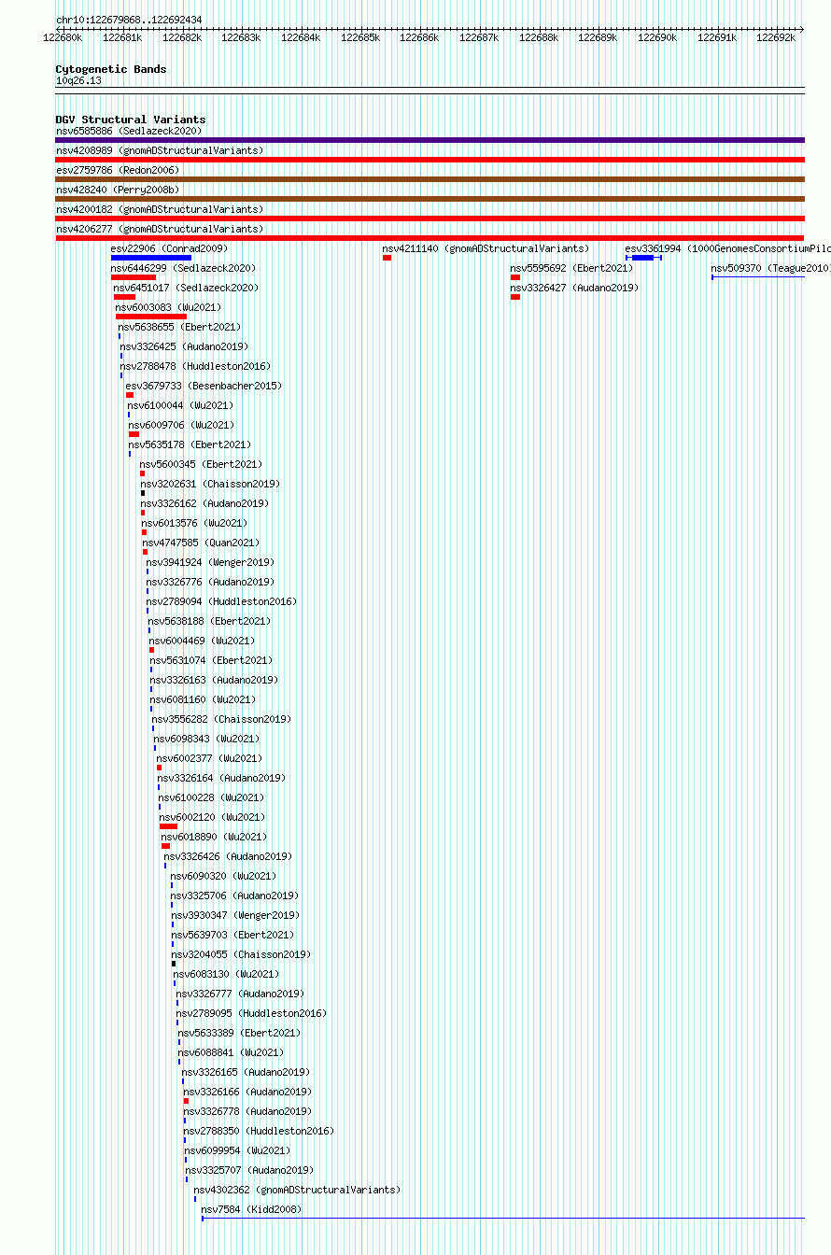Open the nsv509370 (Teague2010) label
The image size is (831, 1255).
click(x=770, y=268)
